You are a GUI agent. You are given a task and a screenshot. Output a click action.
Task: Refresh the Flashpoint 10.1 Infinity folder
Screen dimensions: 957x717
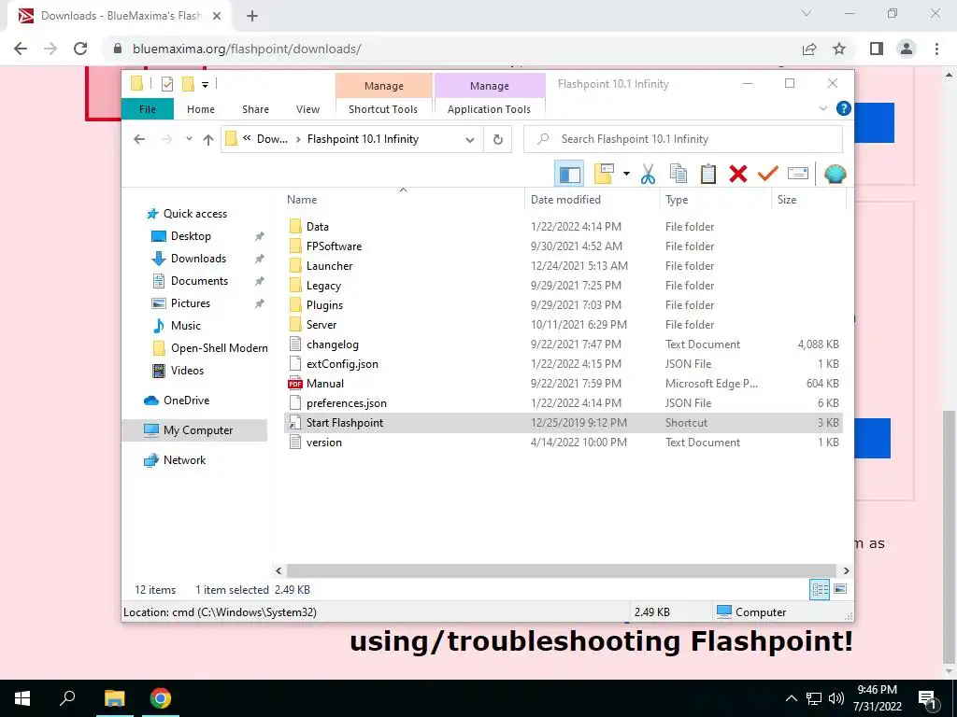pos(498,140)
